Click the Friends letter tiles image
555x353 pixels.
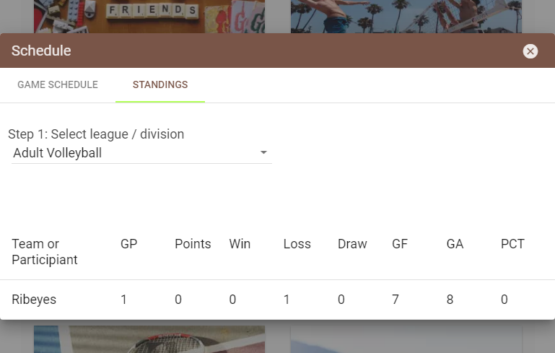[149, 16]
